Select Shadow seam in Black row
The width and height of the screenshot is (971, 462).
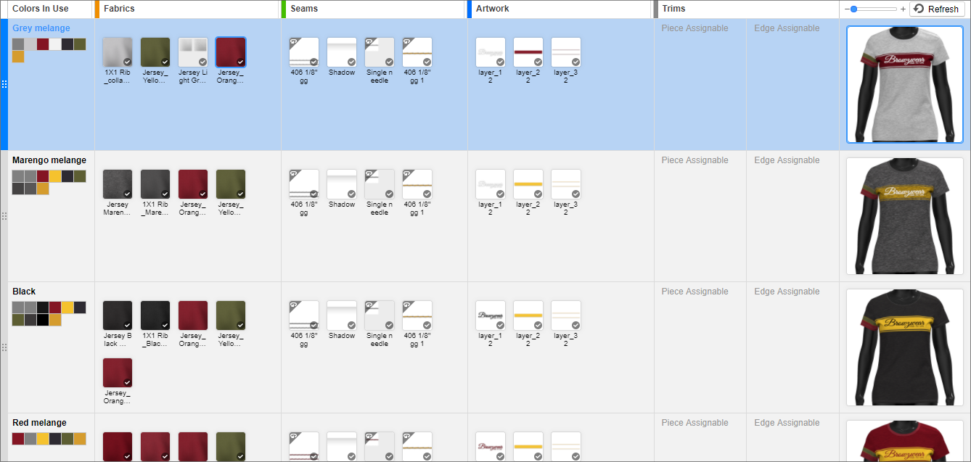coord(342,315)
